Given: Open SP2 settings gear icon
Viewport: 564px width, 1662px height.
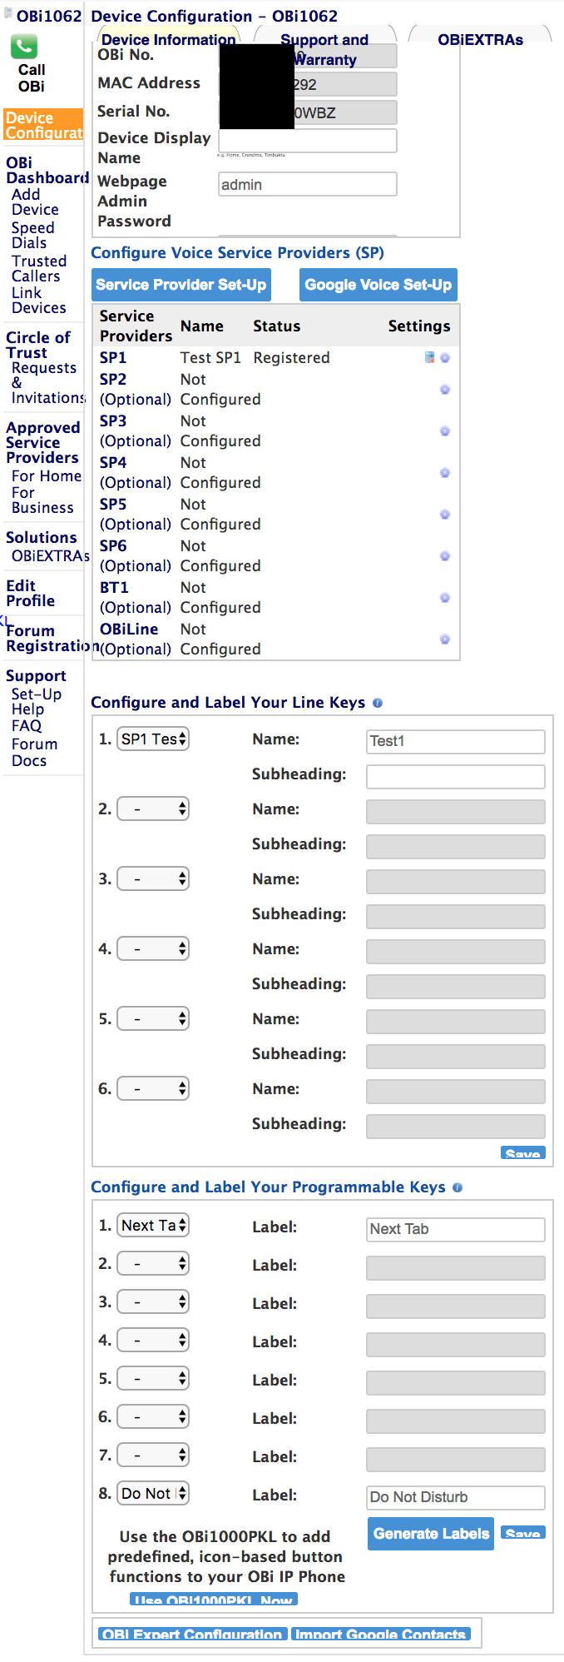Looking at the screenshot, I should click(445, 390).
